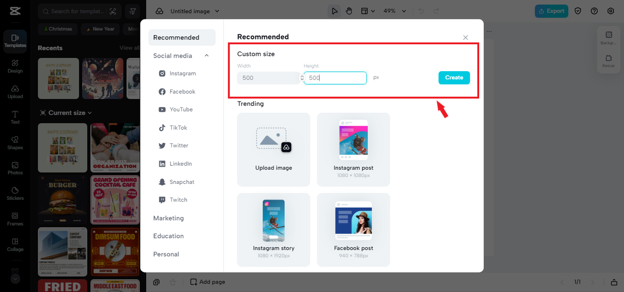Choose the Instagram story preset

[x=273, y=230]
